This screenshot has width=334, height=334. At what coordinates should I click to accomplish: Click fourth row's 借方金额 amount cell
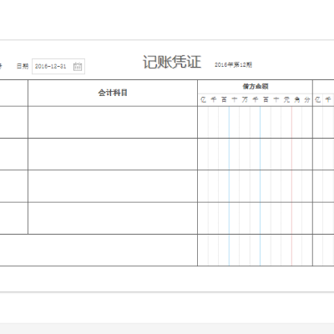point(256,218)
